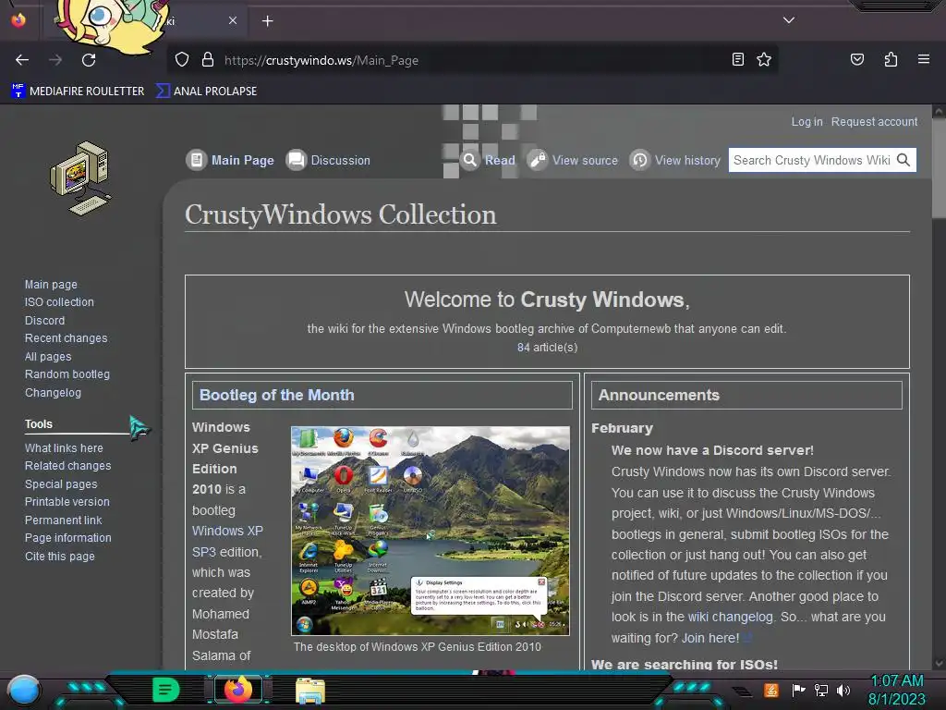Go back with the browser back arrow
This screenshot has width=946, height=710.
(x=22, y=60)
